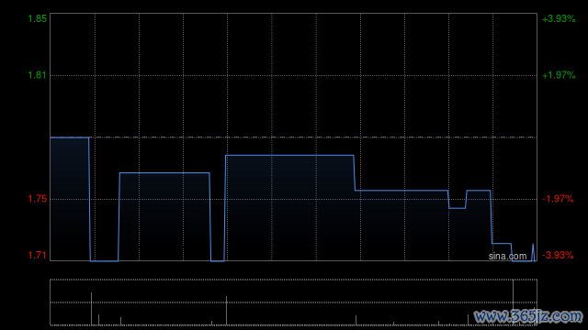Click the sina.com watermark
This screenshot has height=330, width=588.
point(507,257)
